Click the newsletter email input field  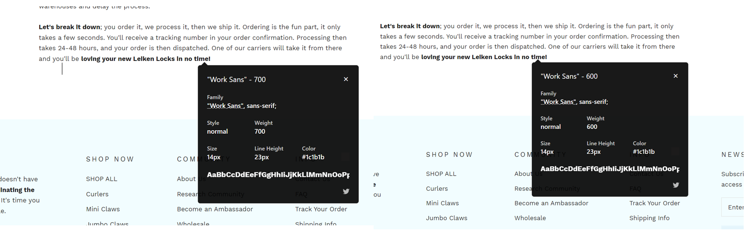click(735, 207)
